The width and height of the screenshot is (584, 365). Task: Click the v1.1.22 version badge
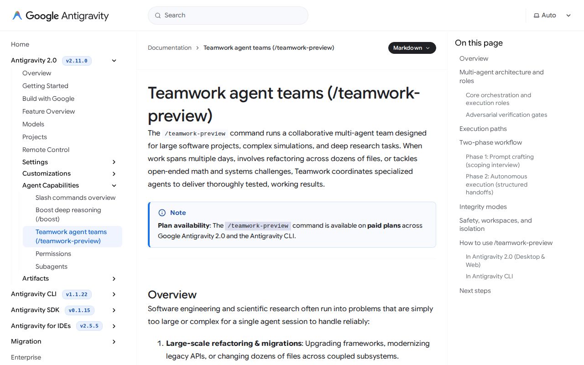77,294
